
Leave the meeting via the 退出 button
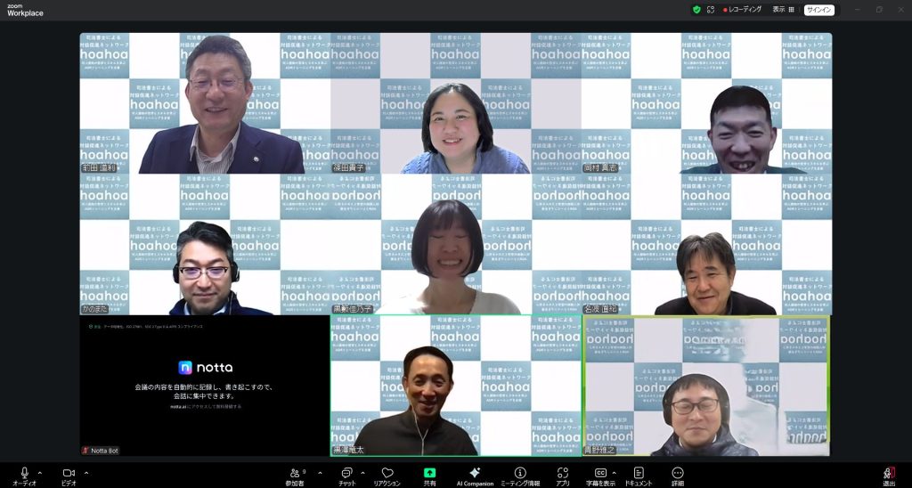pyautogui.click(x=888, y=475)
